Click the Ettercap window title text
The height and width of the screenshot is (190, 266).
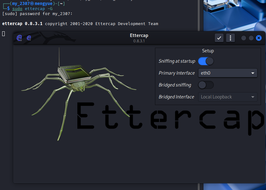coord(139,35)
